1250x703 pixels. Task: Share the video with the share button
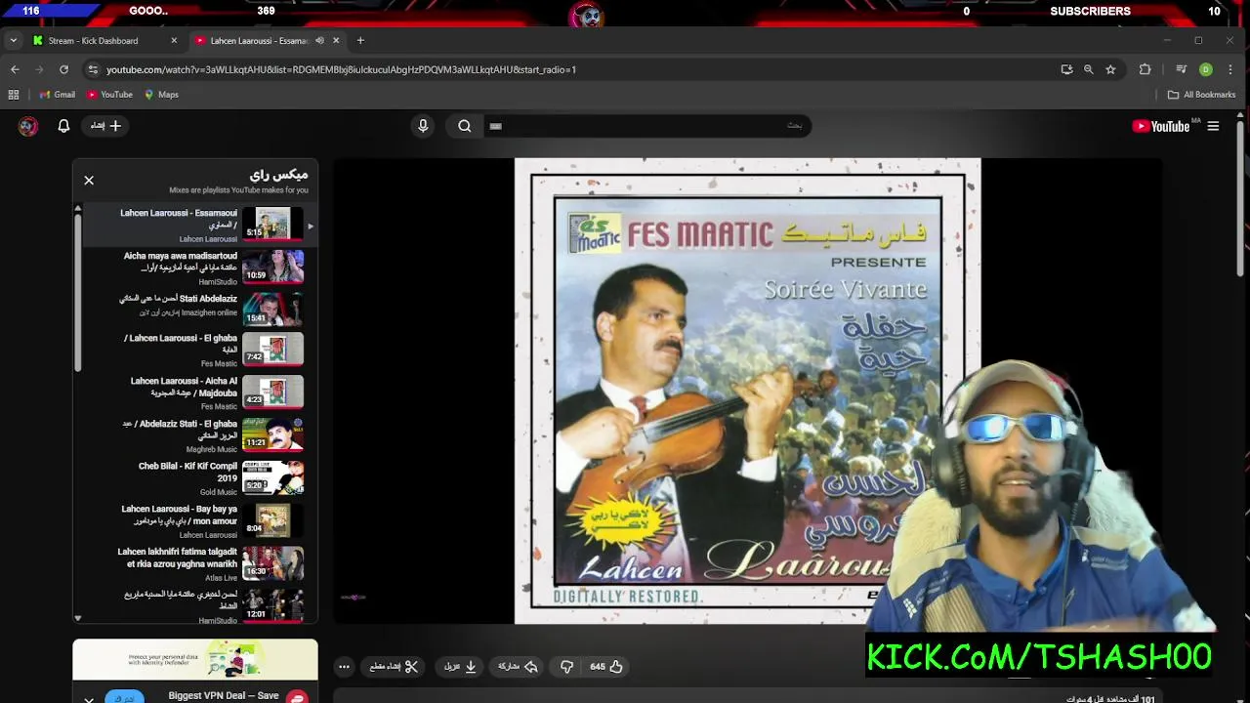point(519,667)
